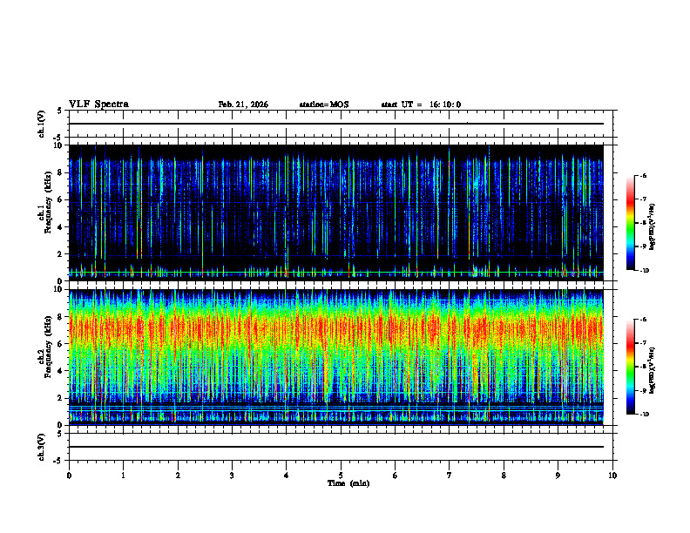Click the "ch.3(V)" waveform axis label
The image size is (690, 533).
click(41, 447)
